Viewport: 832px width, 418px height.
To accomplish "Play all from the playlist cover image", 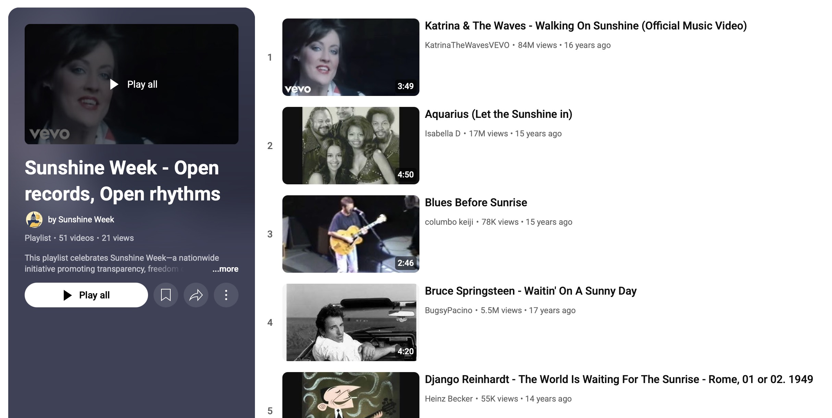I will coord(132,84).
